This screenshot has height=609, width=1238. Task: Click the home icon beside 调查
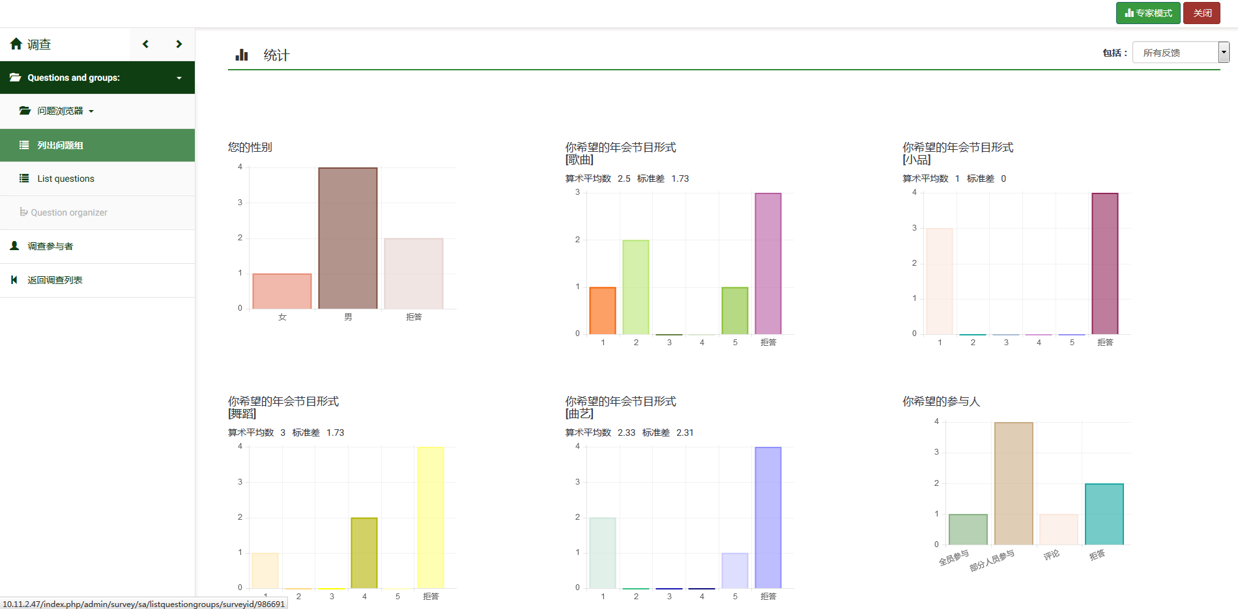click(x=16, y=44)
